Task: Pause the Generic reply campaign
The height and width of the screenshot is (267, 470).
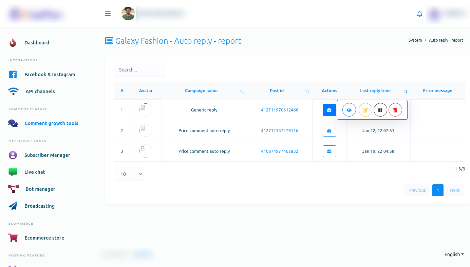Action: (x=380, y=110)
